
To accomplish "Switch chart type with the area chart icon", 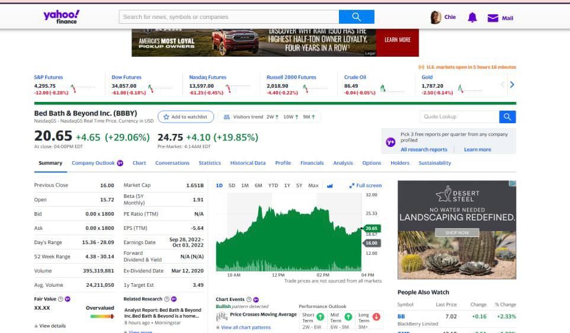I will [x=329, y=186].
